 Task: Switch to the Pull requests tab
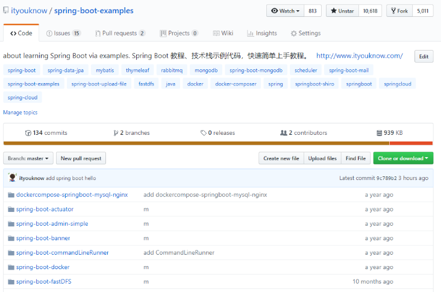tap(120, 33)
